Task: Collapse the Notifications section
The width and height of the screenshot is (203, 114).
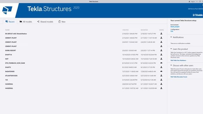Action: (171, 37)
